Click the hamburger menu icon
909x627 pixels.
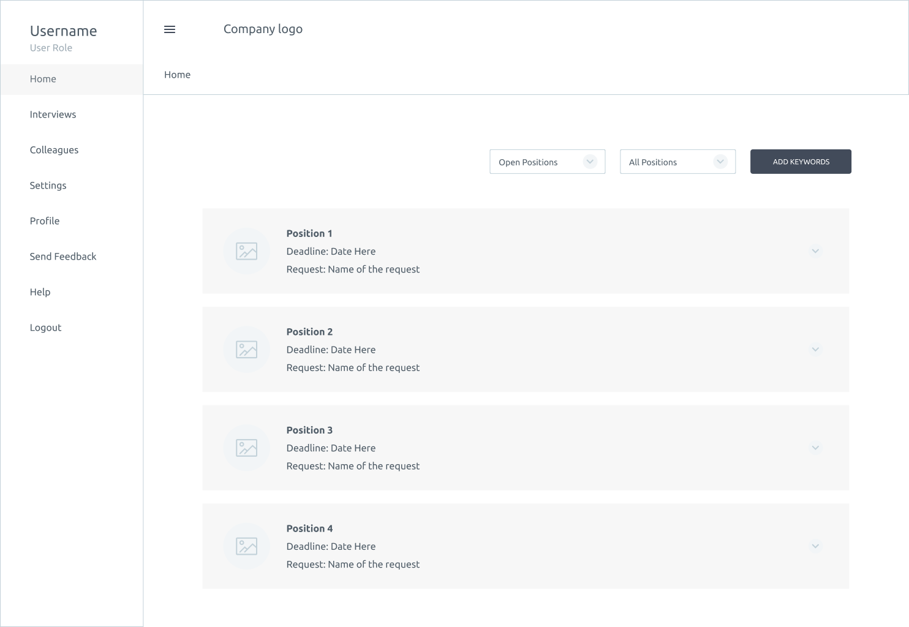[170, 29]
